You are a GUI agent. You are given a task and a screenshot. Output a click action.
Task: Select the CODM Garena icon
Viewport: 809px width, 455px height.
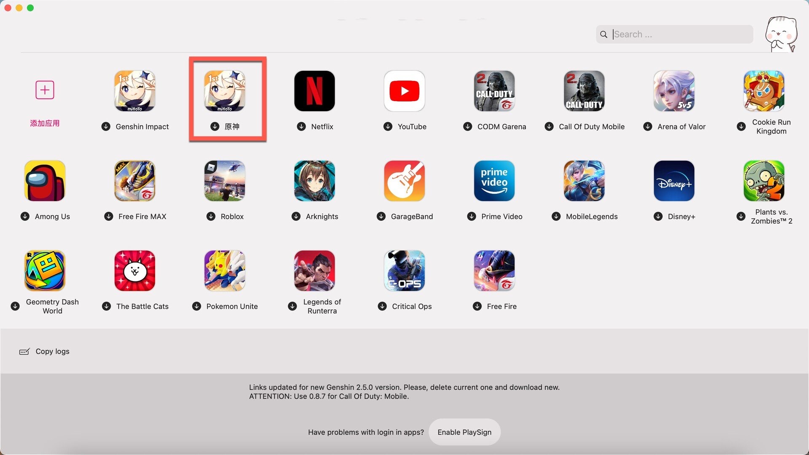tap(494, 91)
